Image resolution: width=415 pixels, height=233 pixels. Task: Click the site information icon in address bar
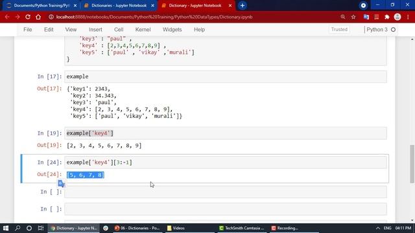point(51,17)
